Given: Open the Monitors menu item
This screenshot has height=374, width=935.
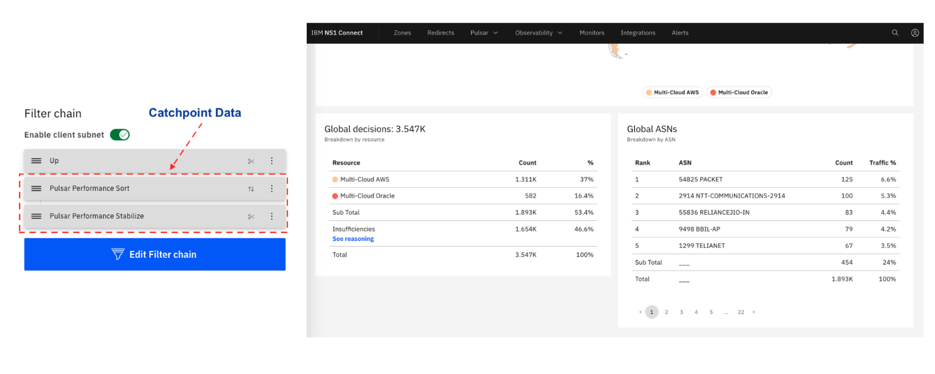Looking at the screenshot, I should [592, 33].
